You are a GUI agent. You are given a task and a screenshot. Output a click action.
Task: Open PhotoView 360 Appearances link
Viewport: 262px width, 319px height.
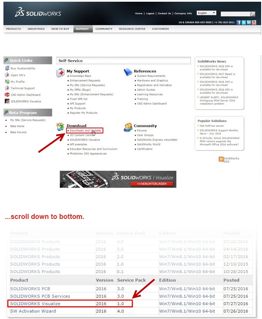tap(88, 154)
